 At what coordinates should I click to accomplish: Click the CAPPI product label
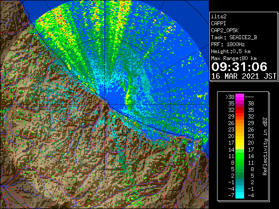tap(218, 24)
